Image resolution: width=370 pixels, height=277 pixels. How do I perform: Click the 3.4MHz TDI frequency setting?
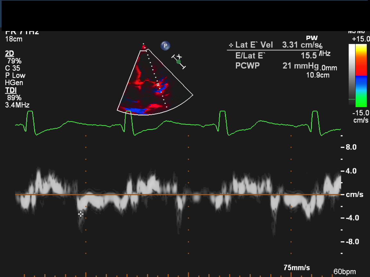point(18,105)
